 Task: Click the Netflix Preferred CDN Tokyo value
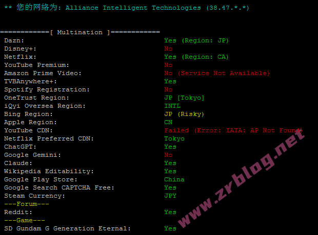point(174,138)
